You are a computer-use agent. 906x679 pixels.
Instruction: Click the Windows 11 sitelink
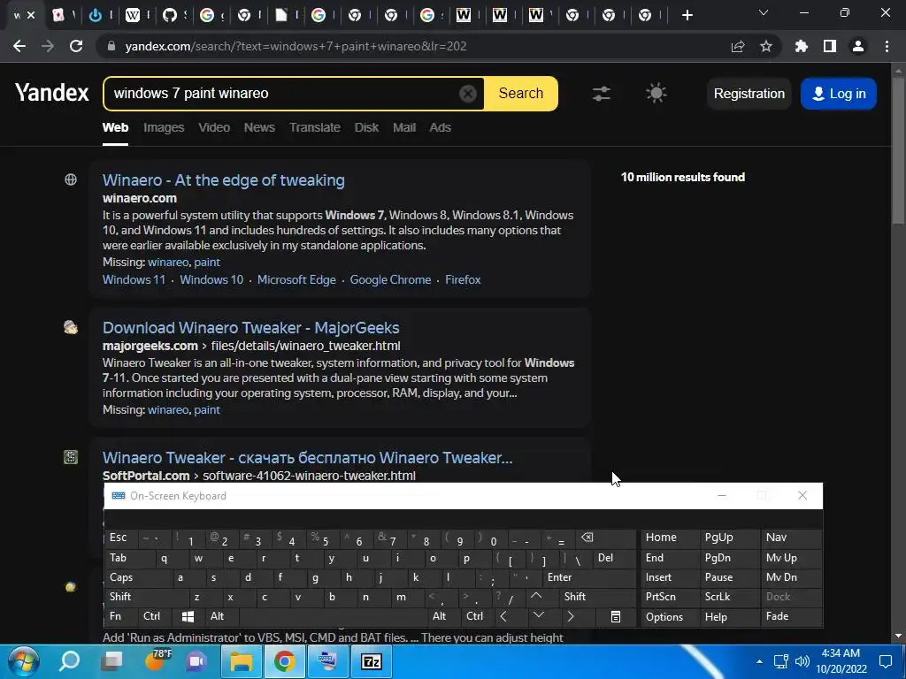point(134,279)
